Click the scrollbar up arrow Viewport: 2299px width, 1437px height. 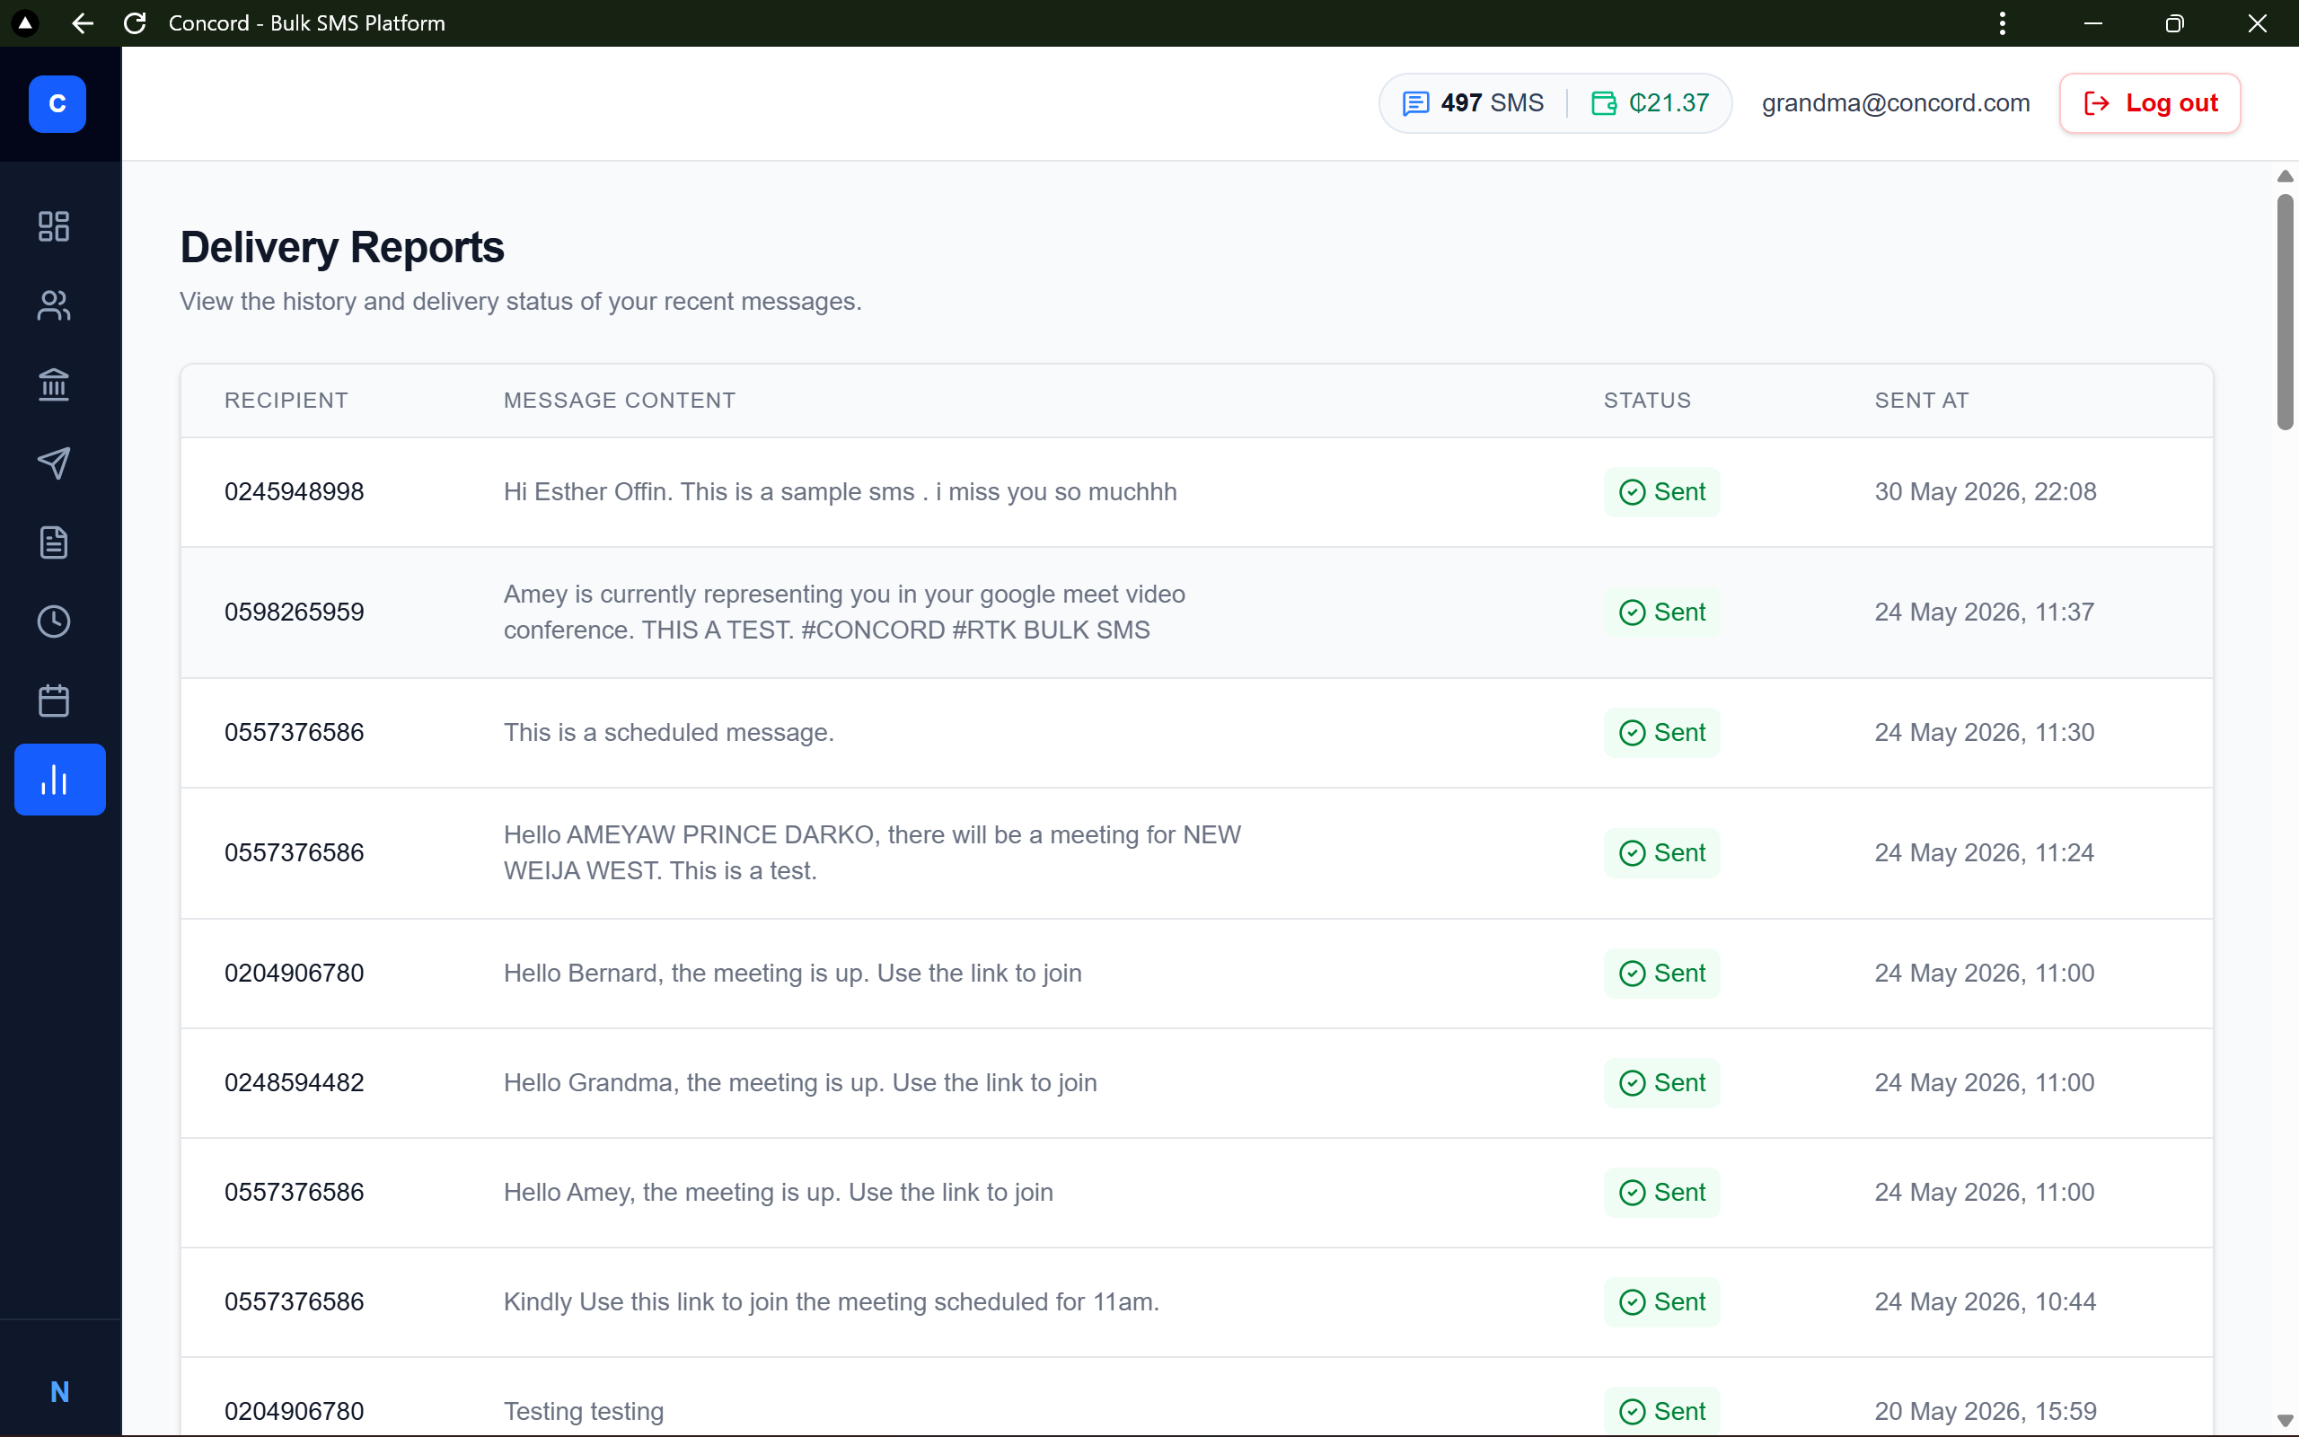2285,177
